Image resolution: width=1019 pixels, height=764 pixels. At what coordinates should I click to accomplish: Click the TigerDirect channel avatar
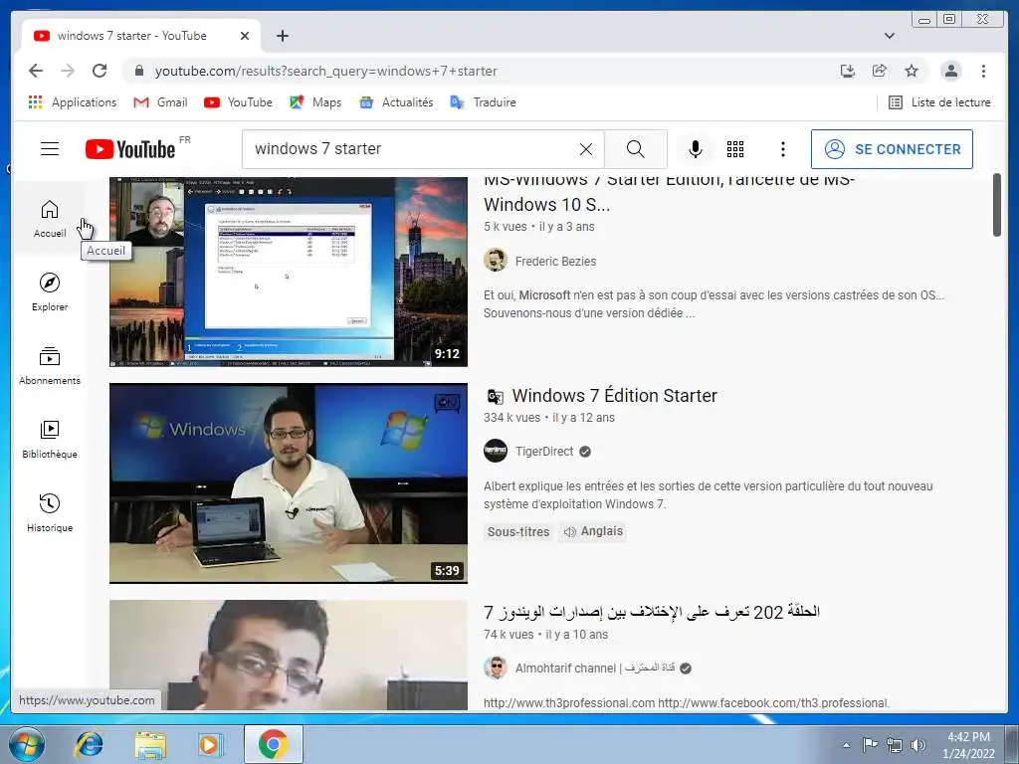[x=496, y=451]
